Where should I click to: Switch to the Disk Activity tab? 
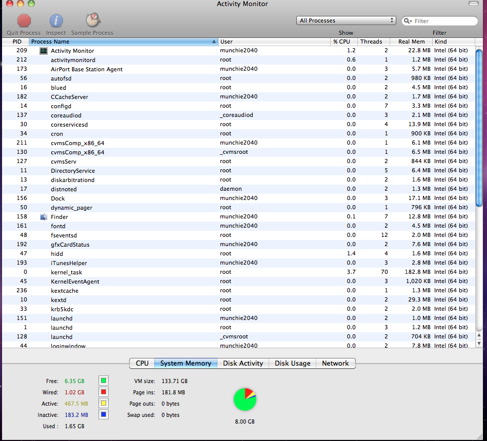[243, 363]
